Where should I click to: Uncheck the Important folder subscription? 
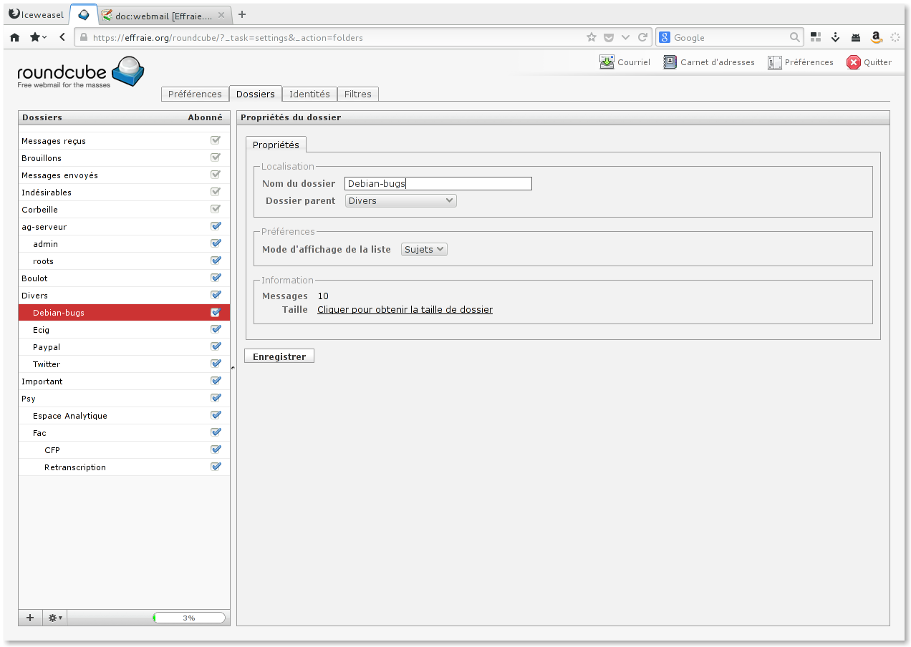pos(216,381)
